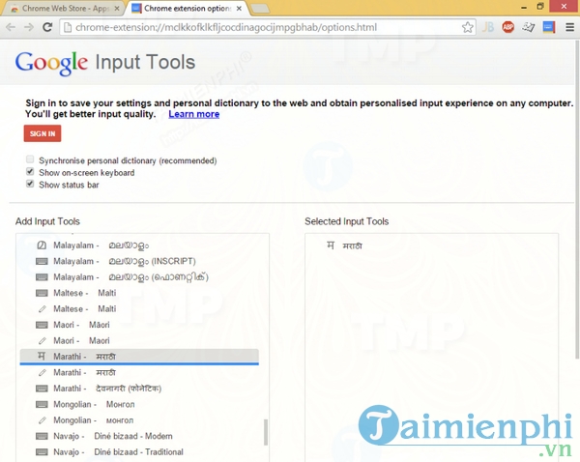Close the Chrome Web Store tab
580x462 pixels.
(117, 8)
